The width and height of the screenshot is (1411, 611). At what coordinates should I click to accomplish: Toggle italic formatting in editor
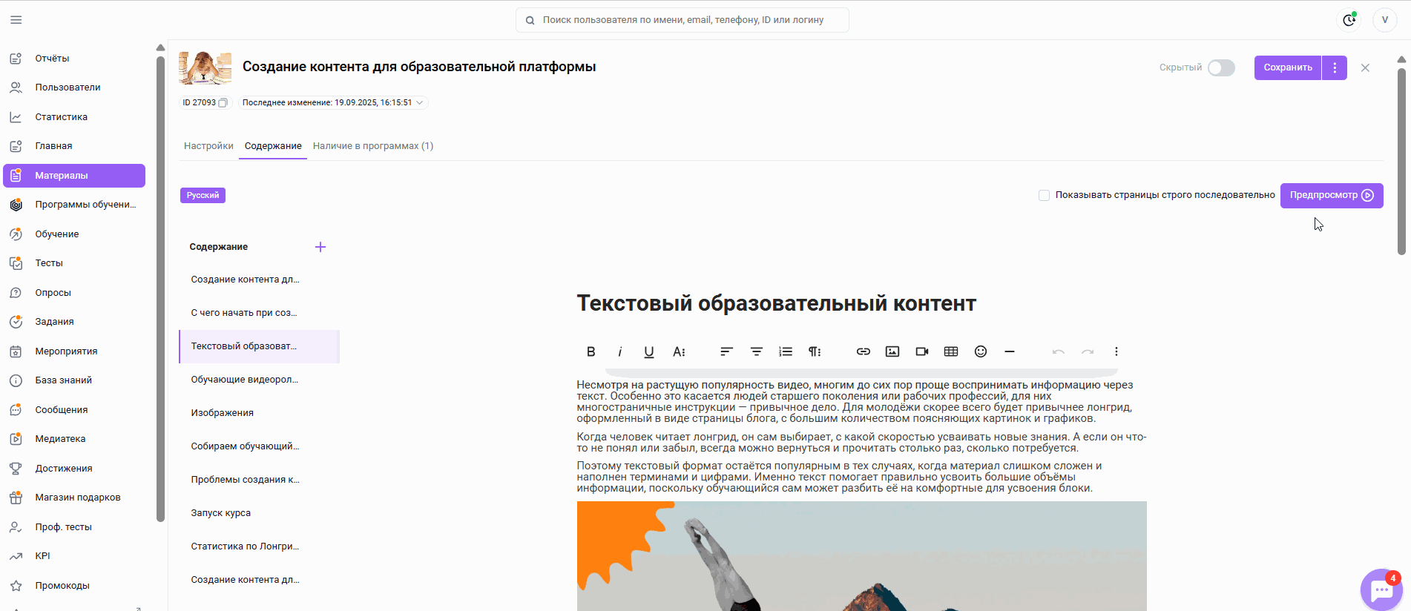[x=620, y=351]
